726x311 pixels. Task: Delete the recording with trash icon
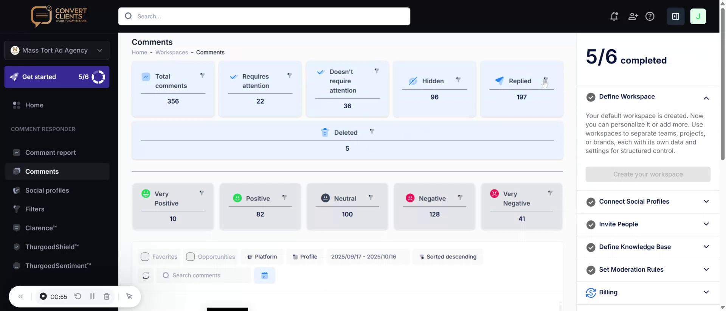(x=107, y=296)
